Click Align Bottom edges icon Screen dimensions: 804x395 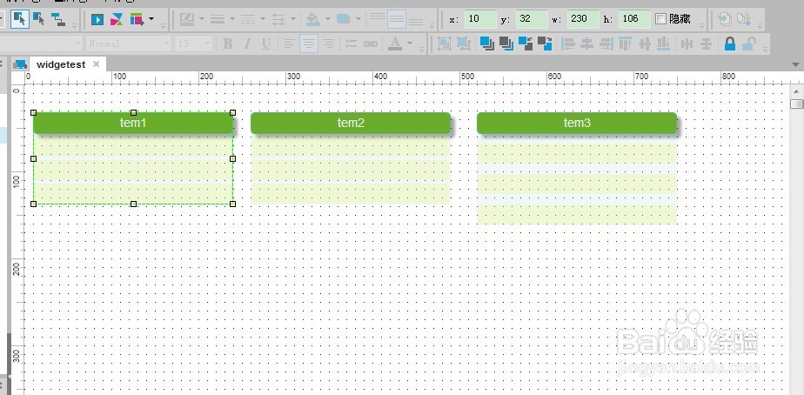(664, 44)
